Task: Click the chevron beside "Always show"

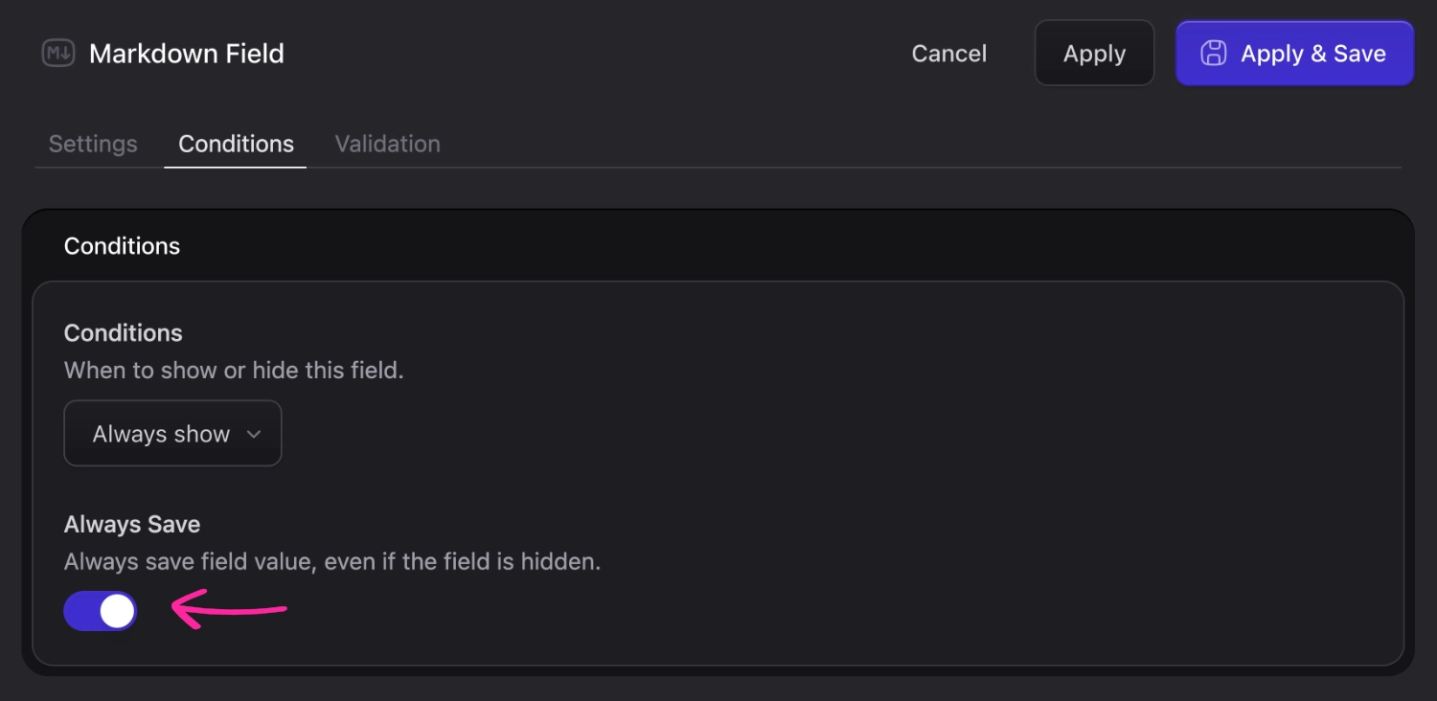Action: (254, 434)
